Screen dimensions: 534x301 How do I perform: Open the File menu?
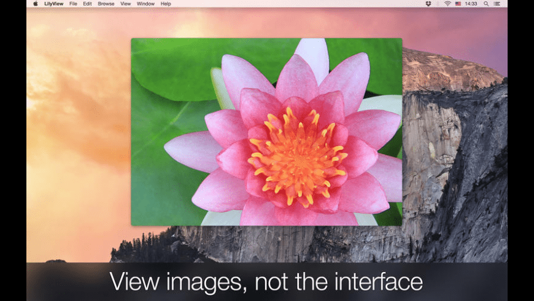point(73,4)
